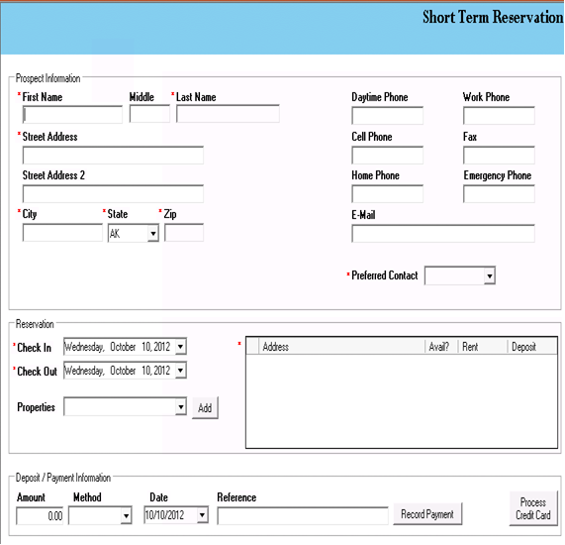Click the Amount field showing 0.00
Screen dimensions: 565x545
40,515
